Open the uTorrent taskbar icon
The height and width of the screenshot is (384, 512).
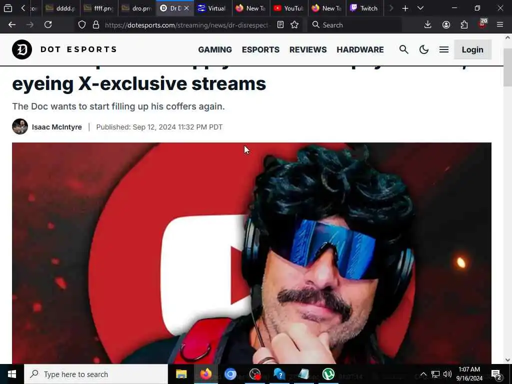[x=328, y=374]
